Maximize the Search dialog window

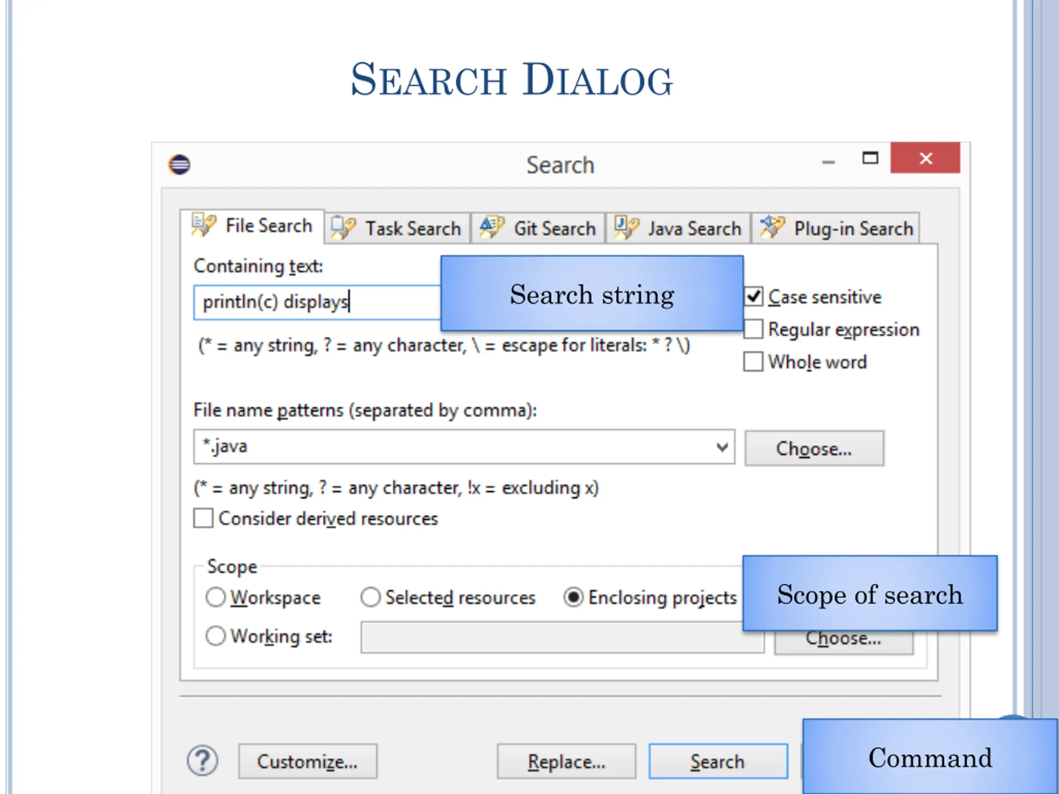(870, 158)
